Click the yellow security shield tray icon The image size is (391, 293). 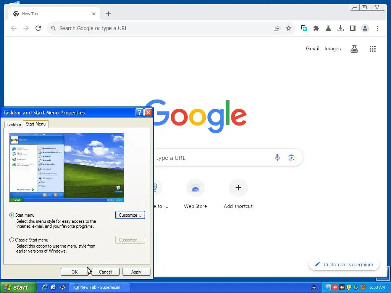(349, 287)
